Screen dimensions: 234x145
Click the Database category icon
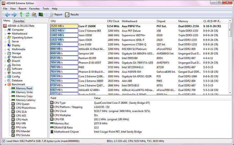pyautogui.click(x=9, y=80)
